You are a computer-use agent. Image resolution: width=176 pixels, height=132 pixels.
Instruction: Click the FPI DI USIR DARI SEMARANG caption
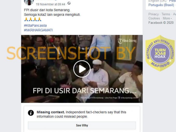[x=85, y=91]
